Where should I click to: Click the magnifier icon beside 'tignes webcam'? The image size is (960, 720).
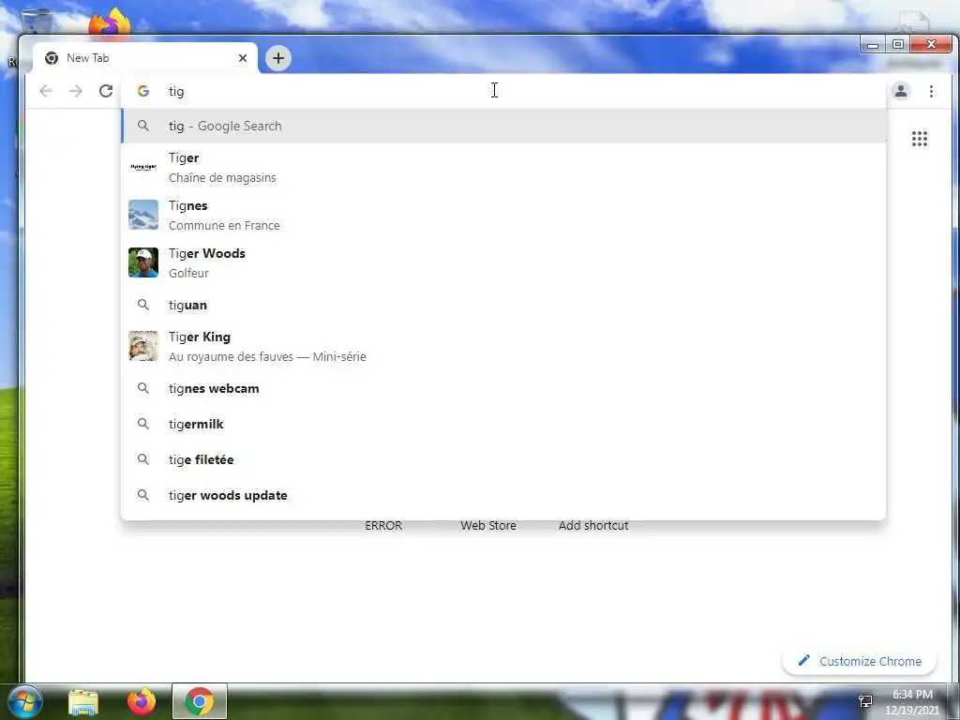[x=143, y=388]
